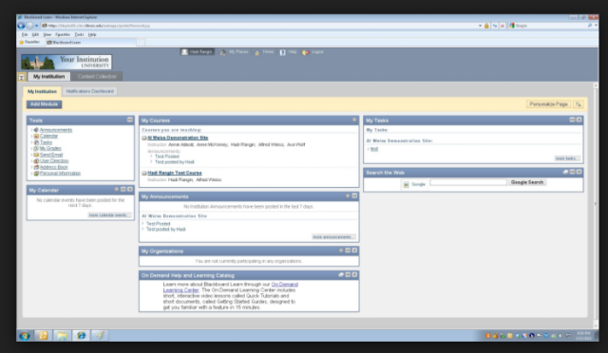
Task: Close the My Organizations module
Action: 354,251
